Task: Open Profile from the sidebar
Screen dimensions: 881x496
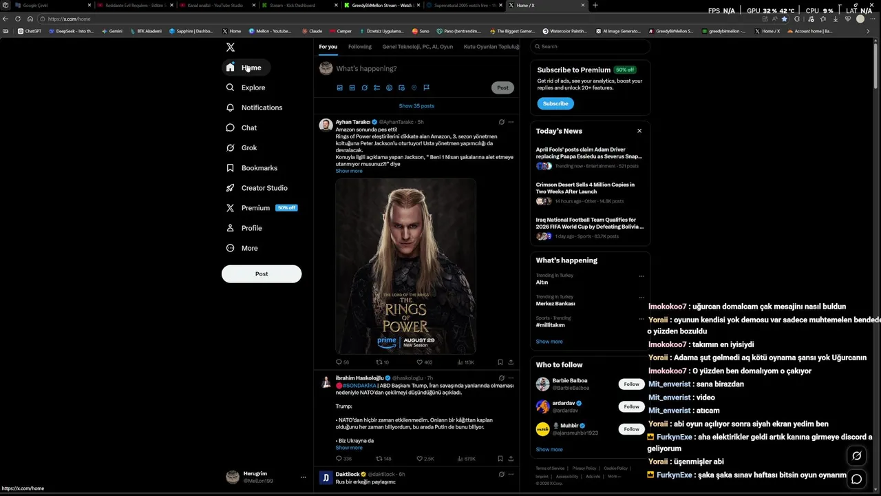Action: tap(244, 228)
